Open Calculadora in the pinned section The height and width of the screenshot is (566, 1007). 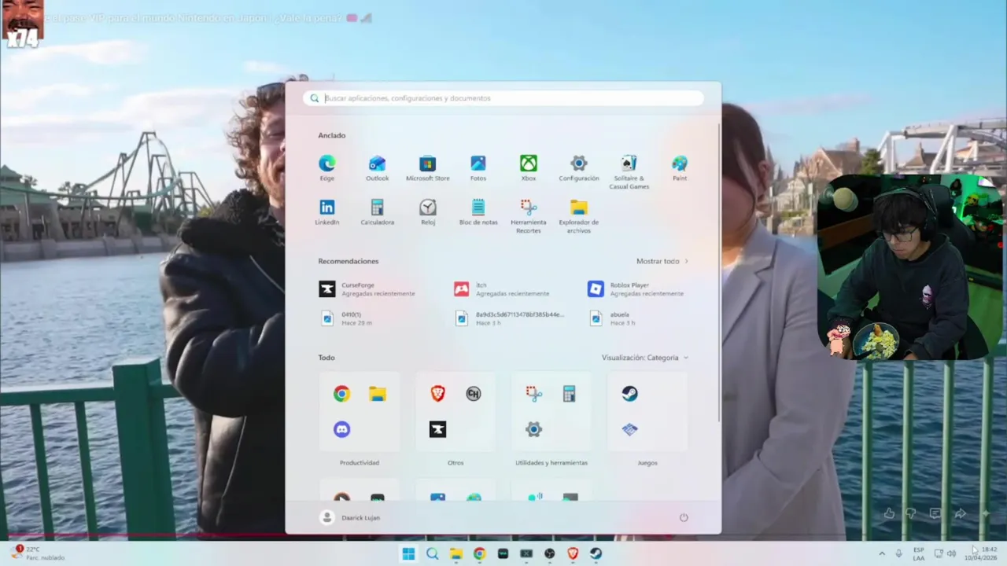click(x=378, y=212)
